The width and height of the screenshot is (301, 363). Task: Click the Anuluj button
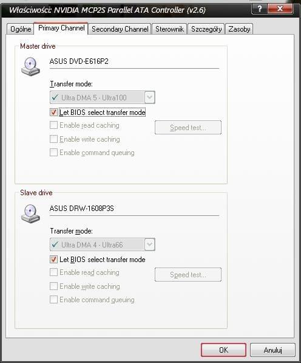272,350
